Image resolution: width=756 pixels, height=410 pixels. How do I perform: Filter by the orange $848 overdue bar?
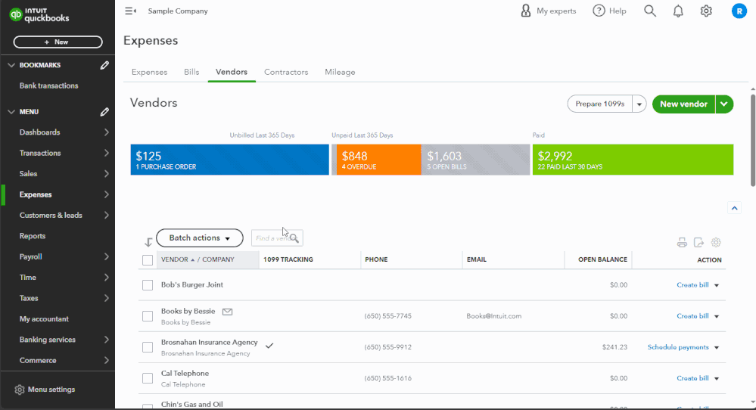pyautogui.click(x=378, y=160)
